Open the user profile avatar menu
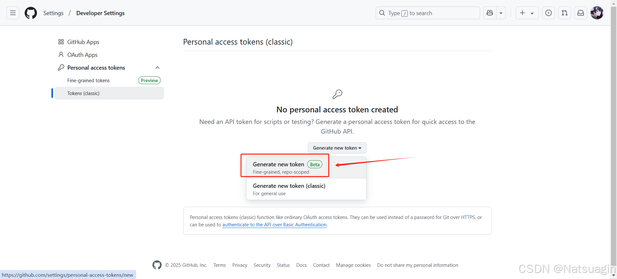Viewport: 617px width, 279px height. [x=597, y=13]
